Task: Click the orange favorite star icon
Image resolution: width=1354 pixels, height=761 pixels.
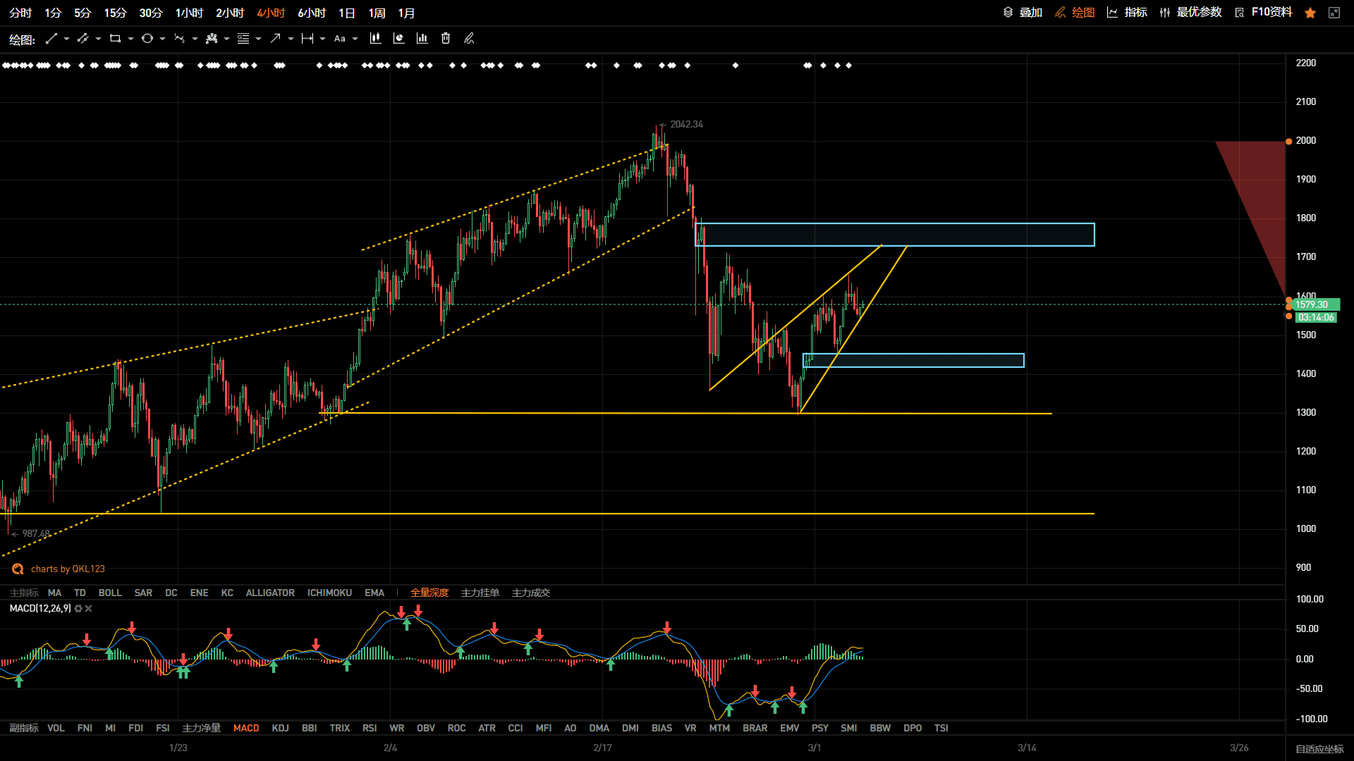Action: [x=1310, y=13]
